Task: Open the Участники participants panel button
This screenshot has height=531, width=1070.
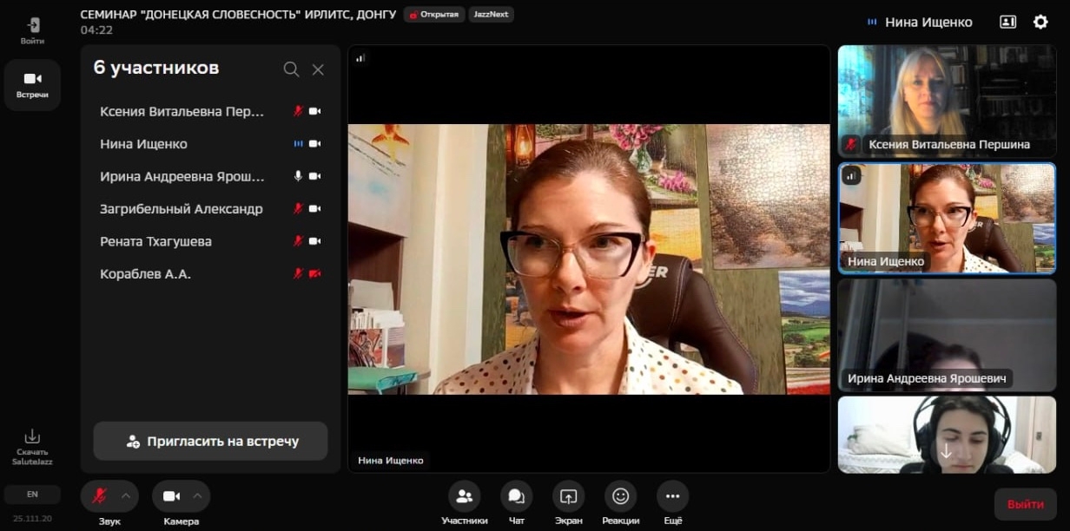Action: tap(464, 496)
